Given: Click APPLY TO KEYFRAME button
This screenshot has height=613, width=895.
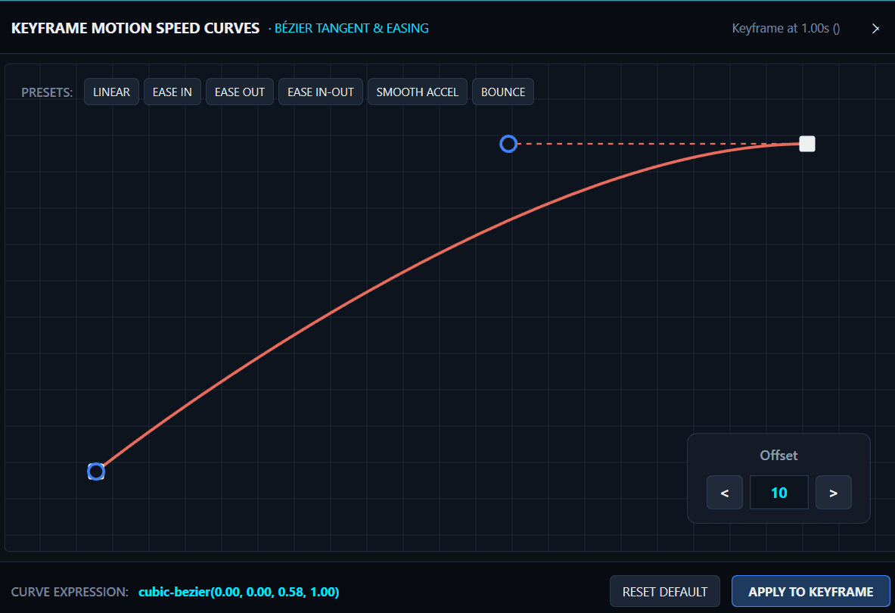Looking at the screenshot, I should (810, 592).
